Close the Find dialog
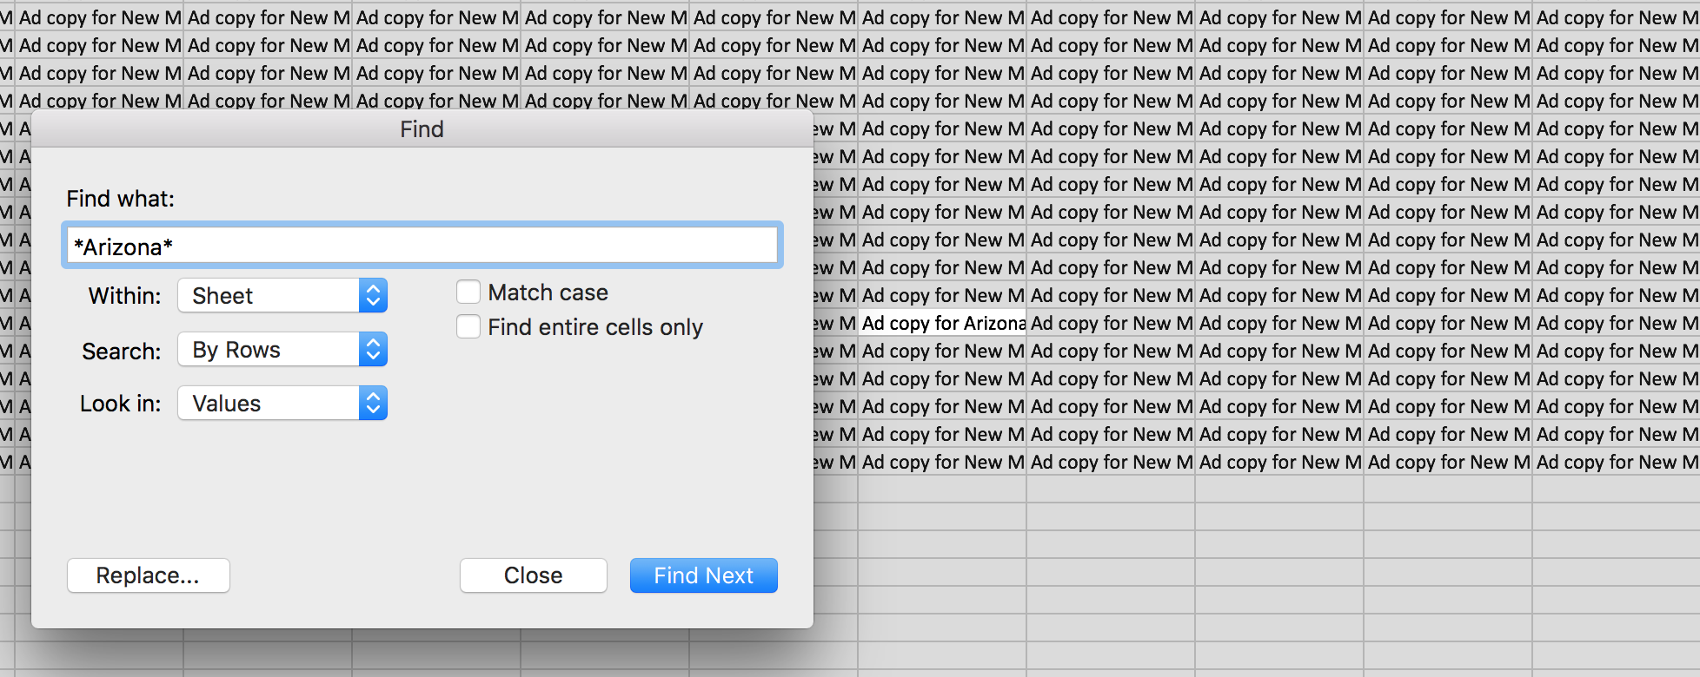The height and width of the screenshot is (677, 1700). coord(533,575)
